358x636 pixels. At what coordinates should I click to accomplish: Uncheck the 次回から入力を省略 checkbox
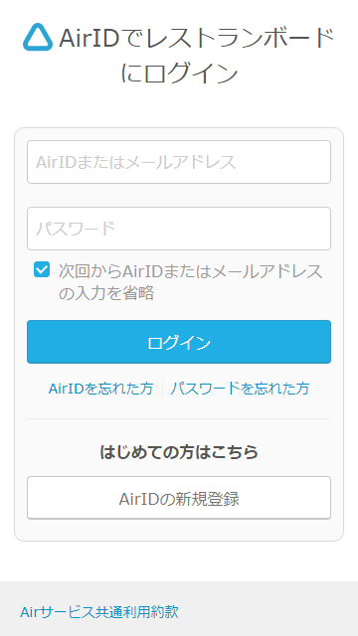point(42,269)
